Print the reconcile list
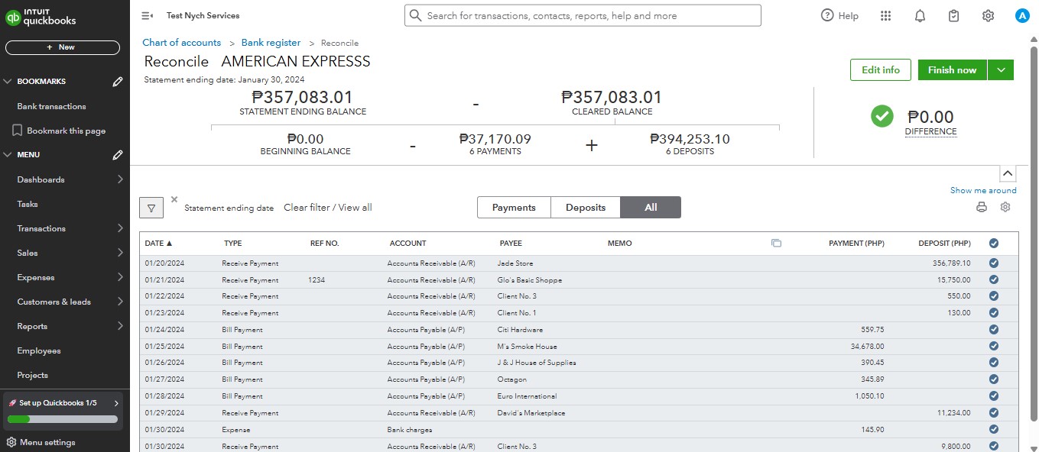1039x452 pixels. [x=982, y=207]
